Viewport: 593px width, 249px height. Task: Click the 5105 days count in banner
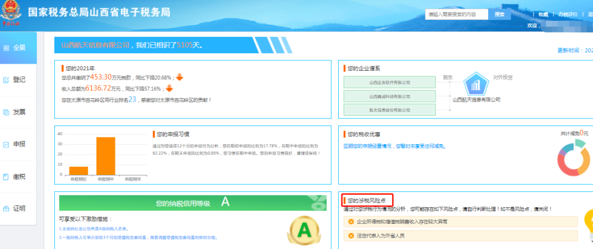click(185, 45)
